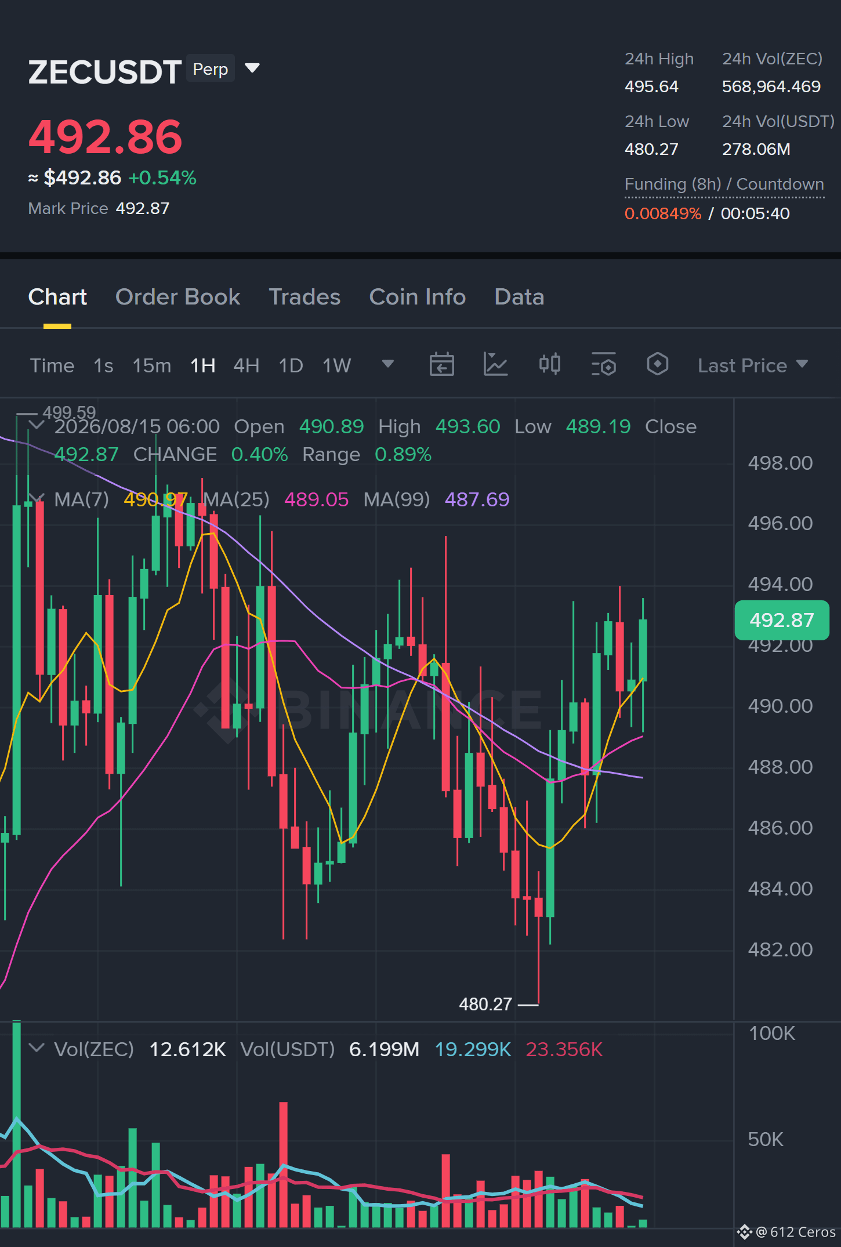Switch to the Order Book tab

click(177, 297)
